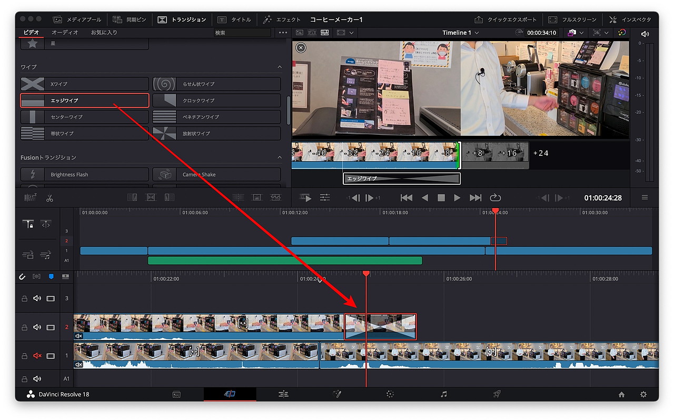This screenshot has width=674, height=420.
Task: Click the timecode clock icon next to 00:00:34:10
Action: (x=519, y=33)
